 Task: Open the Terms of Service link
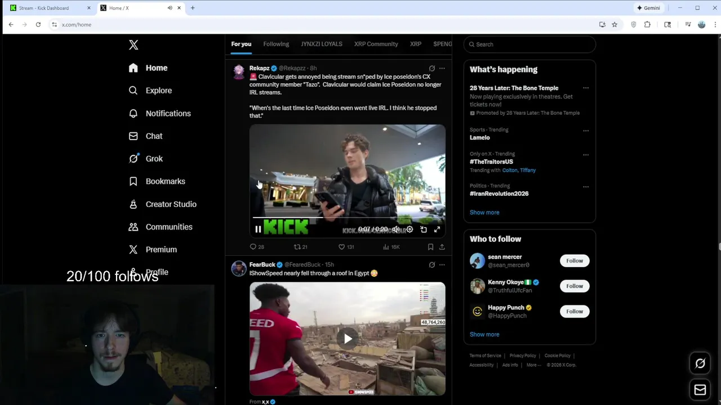pyautogui.click(x=486, y=356)
